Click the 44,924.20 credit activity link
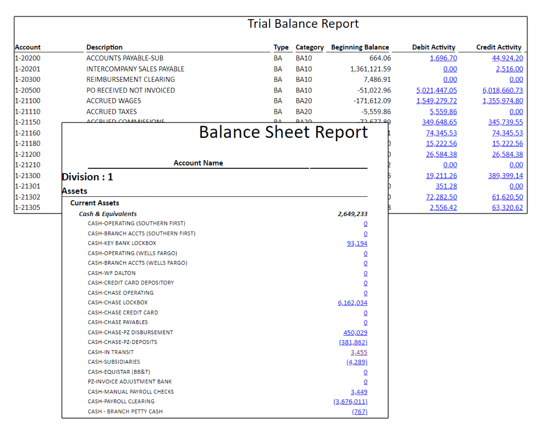The height and width of the screenshot is (434, 541). (507, 58)
